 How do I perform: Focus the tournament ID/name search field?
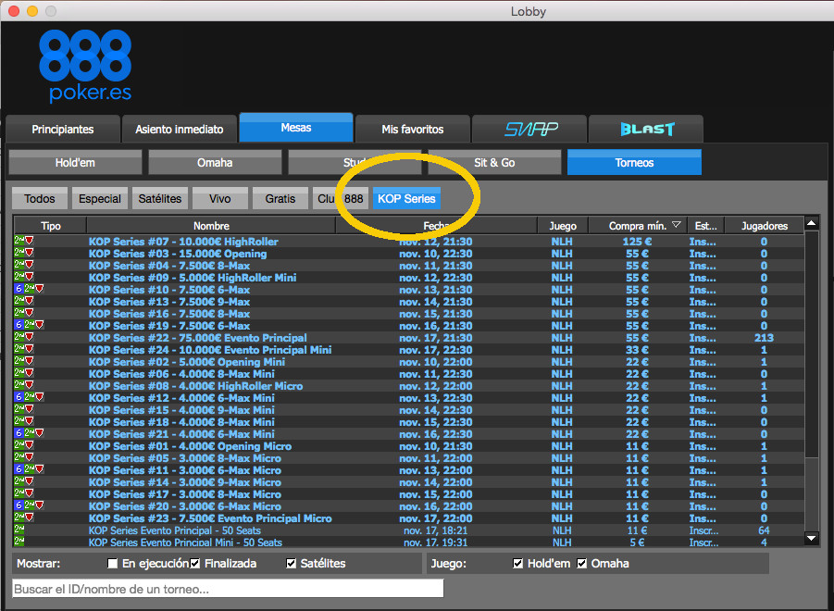(x=228, y=589)
